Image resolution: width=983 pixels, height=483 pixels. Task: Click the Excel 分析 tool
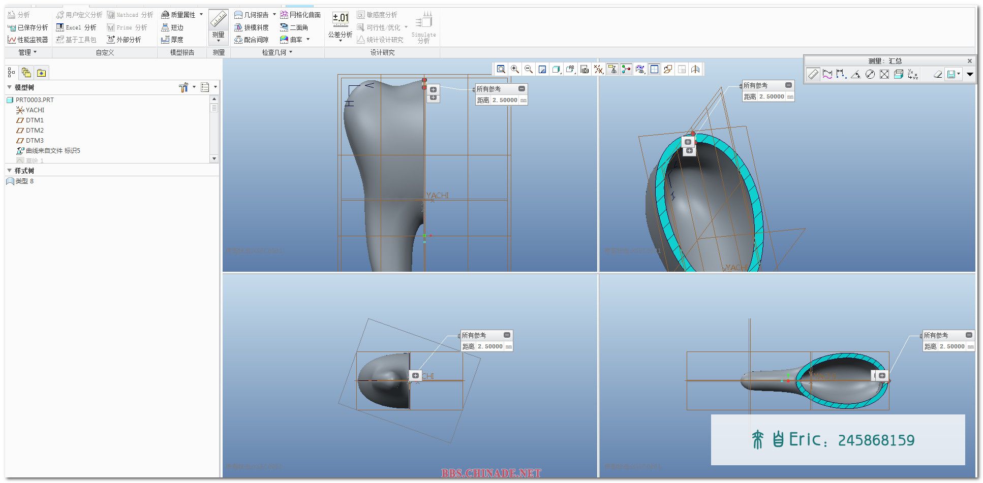click(x=76, y=27)
